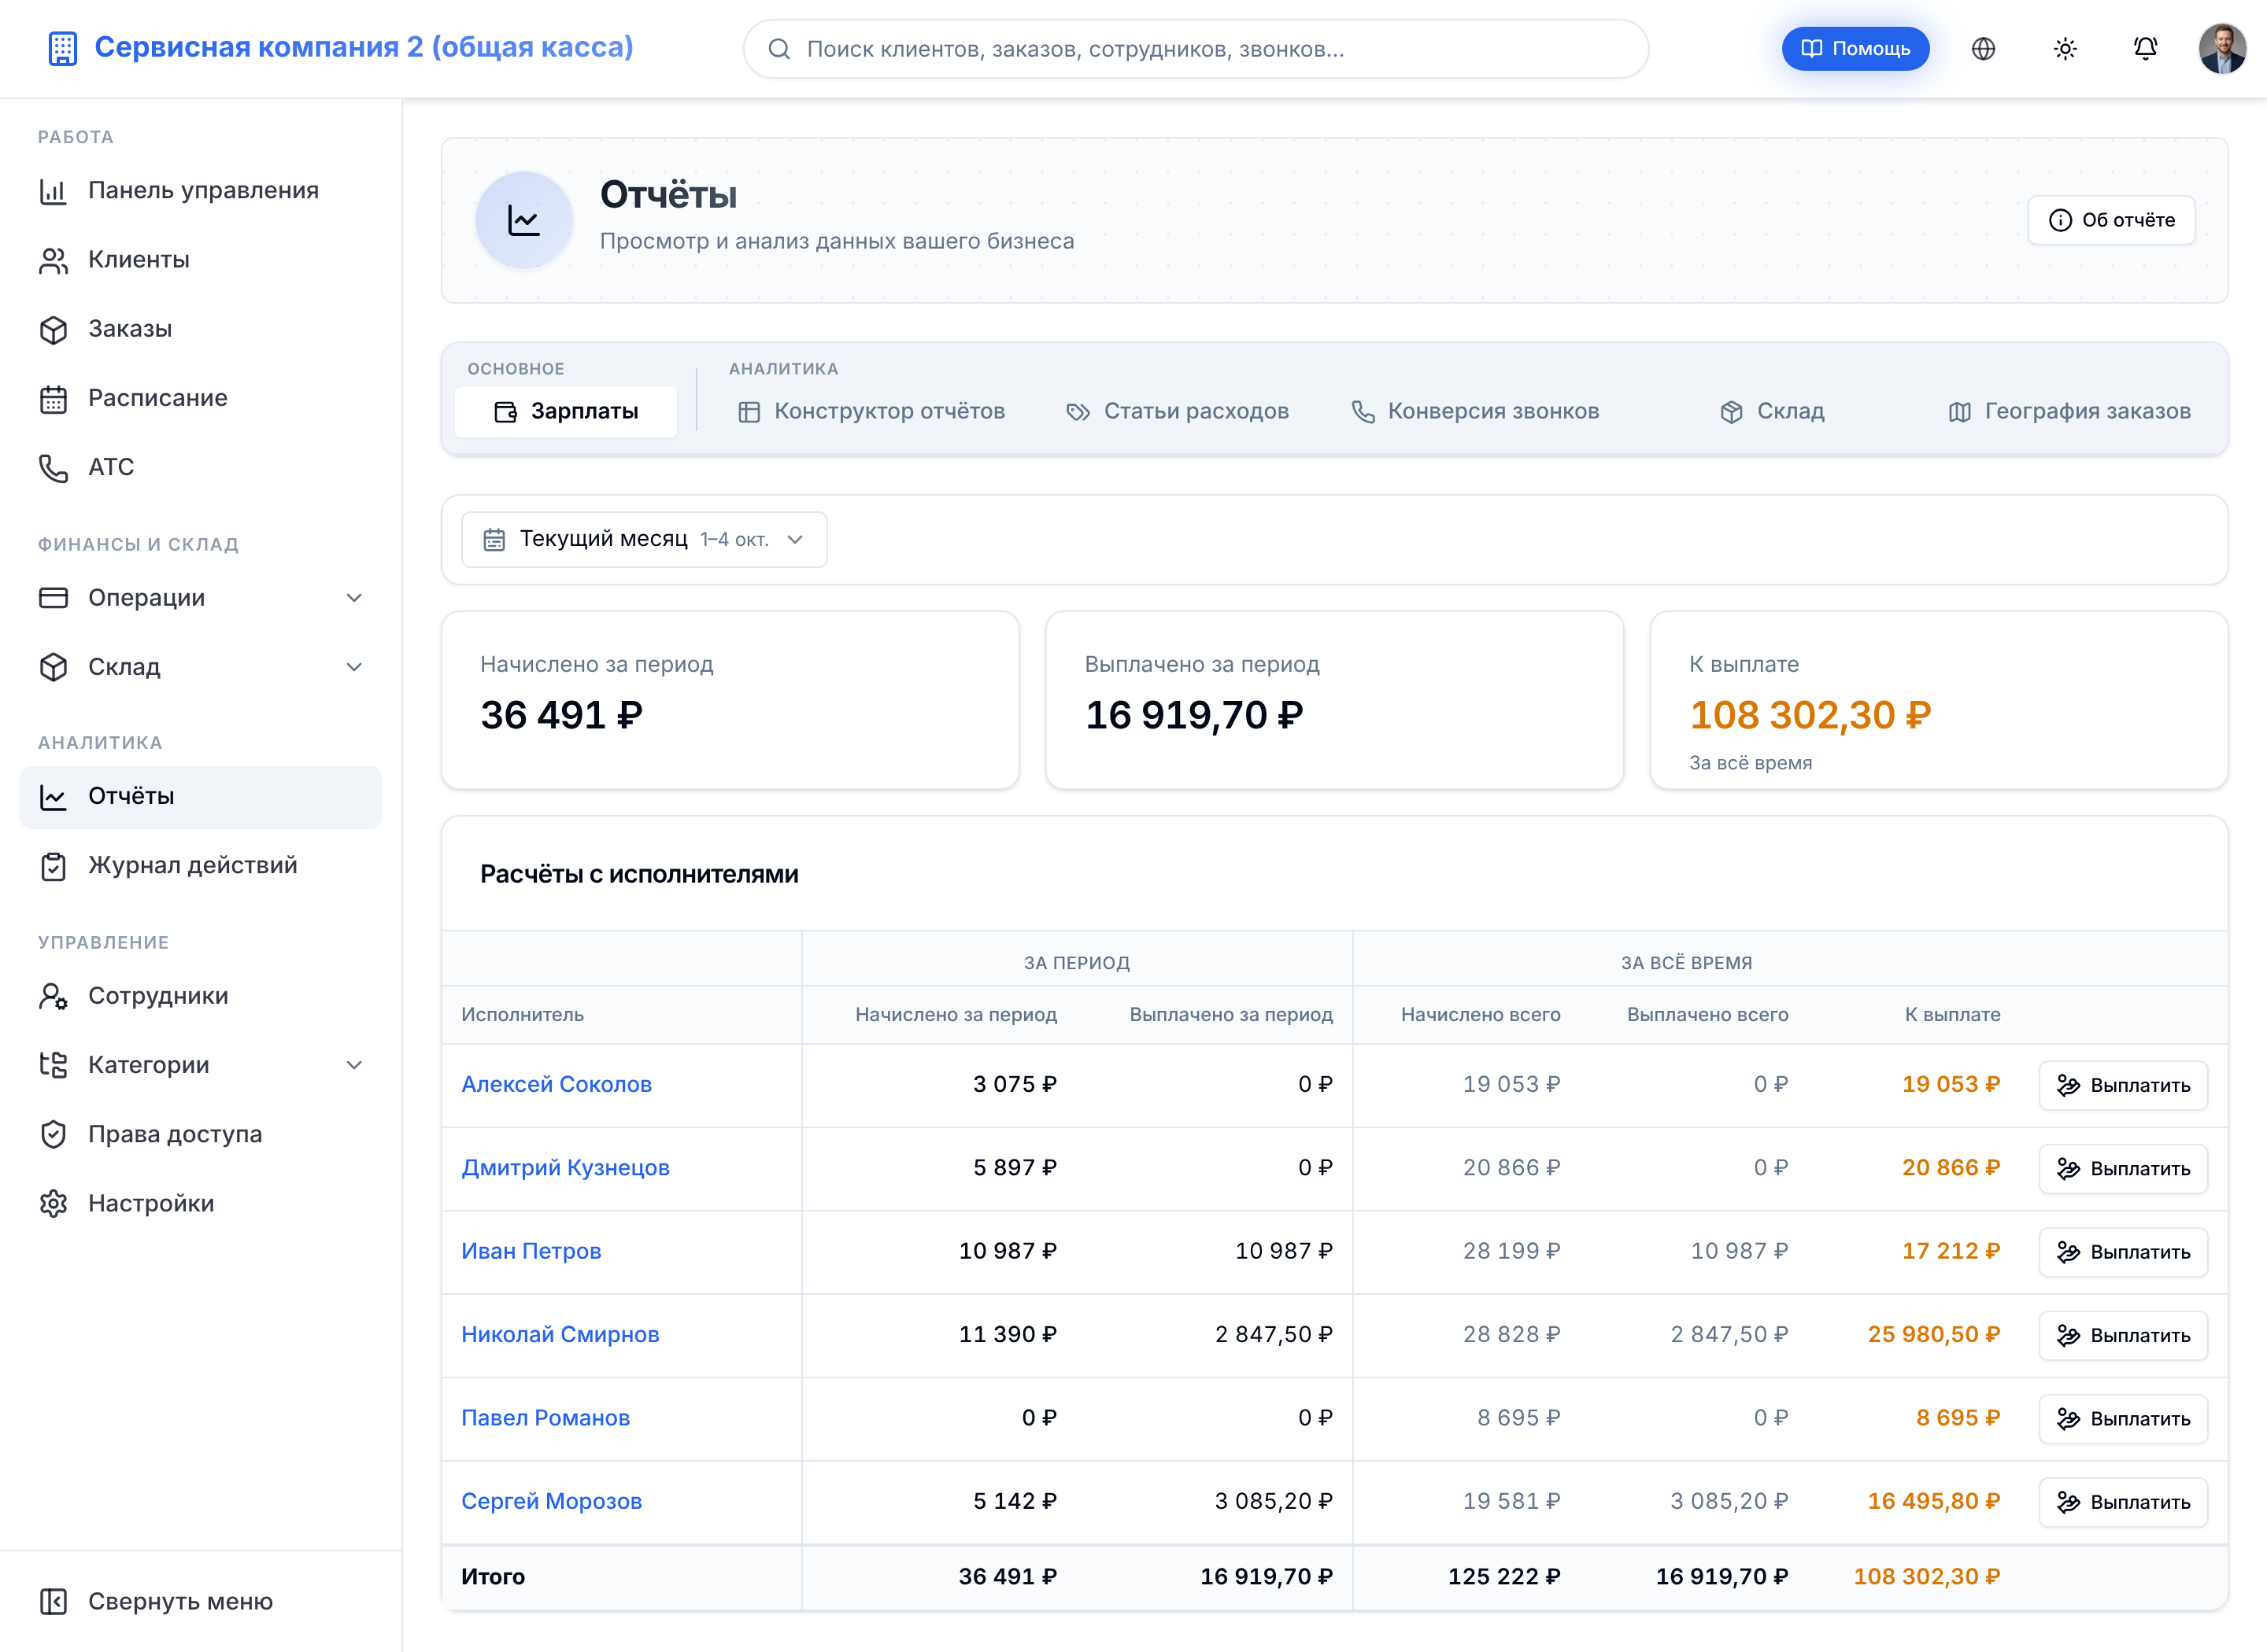This screenshot has width=2267, height=1652.
Task: Click Расписание calendar icon in sidebar
Action: [x=53, y=398]
